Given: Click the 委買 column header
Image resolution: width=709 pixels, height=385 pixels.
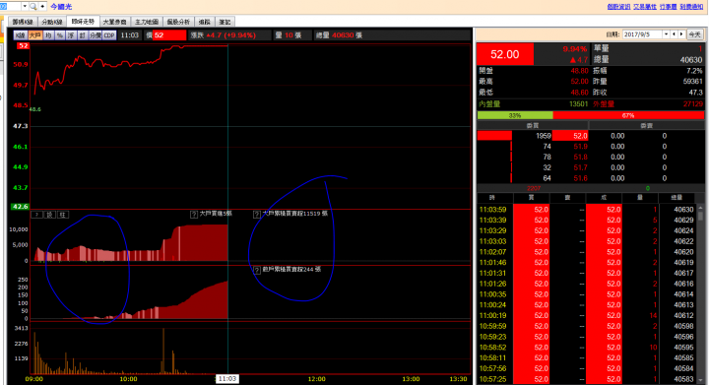Looking at the screenshot, I should click(533, 126).
